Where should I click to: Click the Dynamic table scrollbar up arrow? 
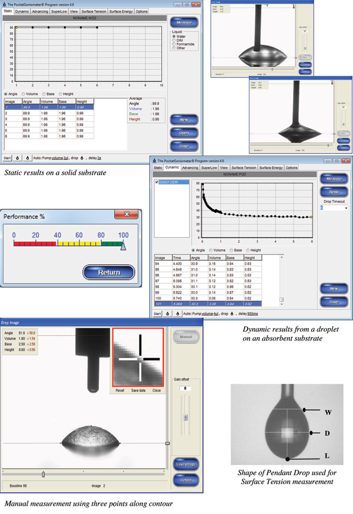click(x=281, y=258)
